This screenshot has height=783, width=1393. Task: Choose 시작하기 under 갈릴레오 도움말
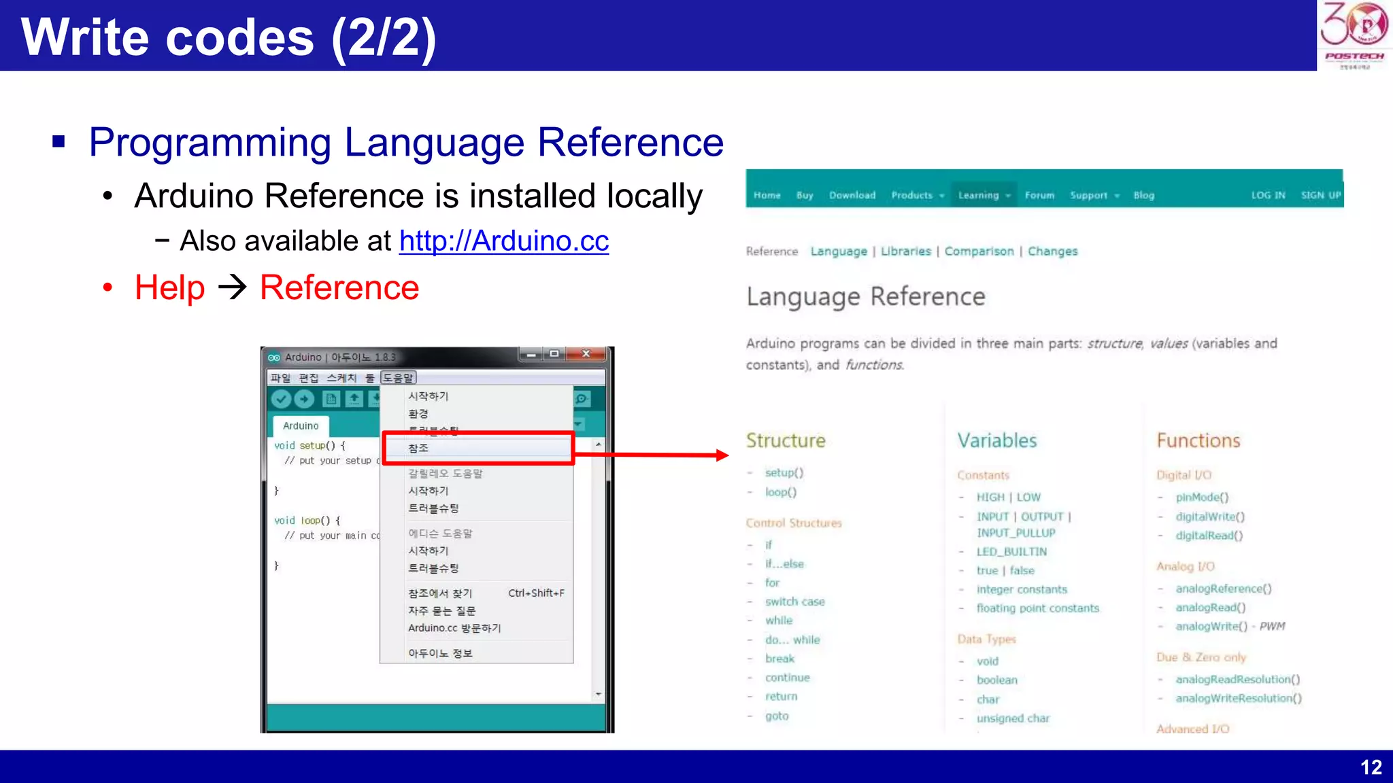click(x=428, y=491)
